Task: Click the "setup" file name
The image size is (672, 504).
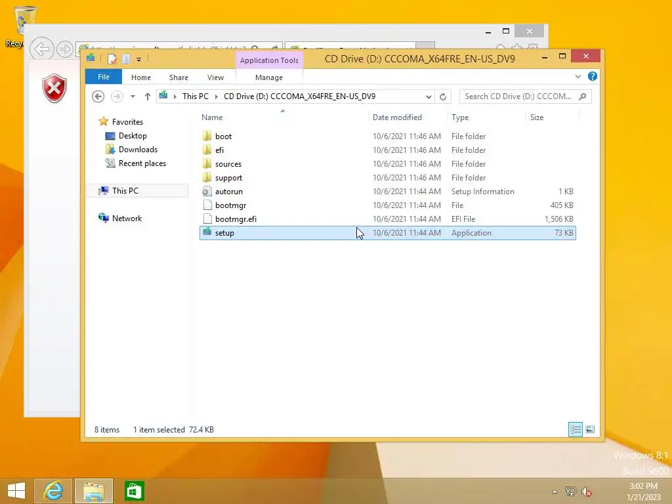Action: click(224, 233)
